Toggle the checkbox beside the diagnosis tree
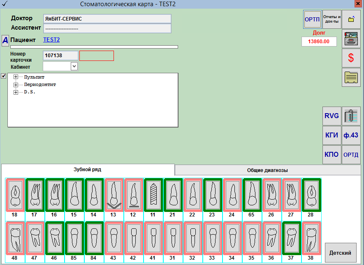Image resolution: width=364 pixels, height=265 pixels. (x=4, y=76)
